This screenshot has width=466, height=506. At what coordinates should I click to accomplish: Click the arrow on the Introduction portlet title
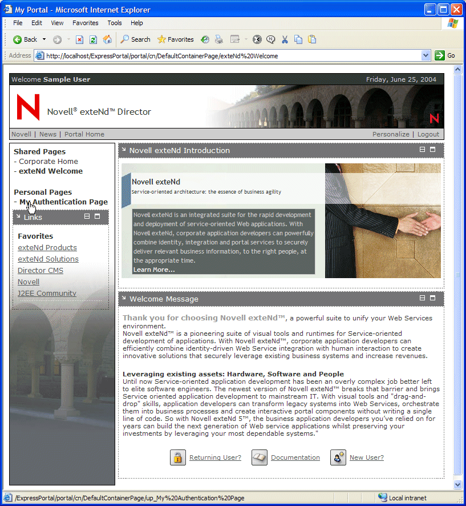(x=124, y=149)
